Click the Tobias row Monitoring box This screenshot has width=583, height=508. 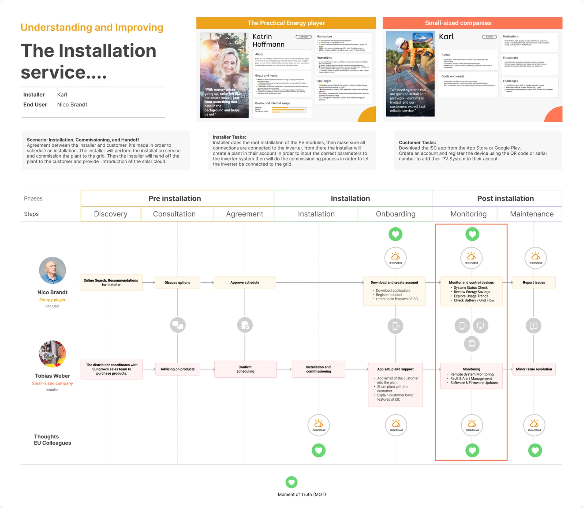tap(471, 376)
